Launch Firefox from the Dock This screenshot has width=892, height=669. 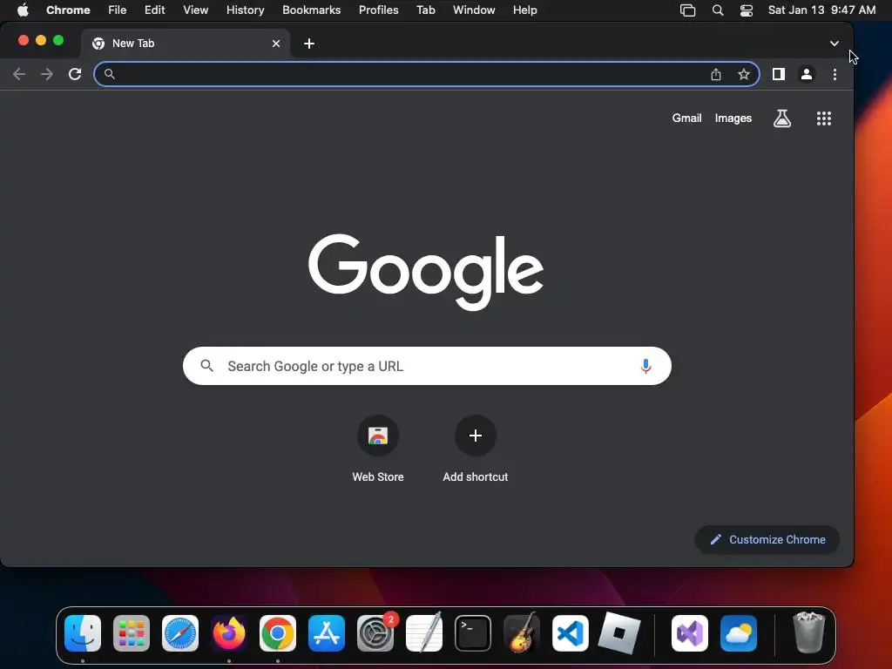(229, 633)
